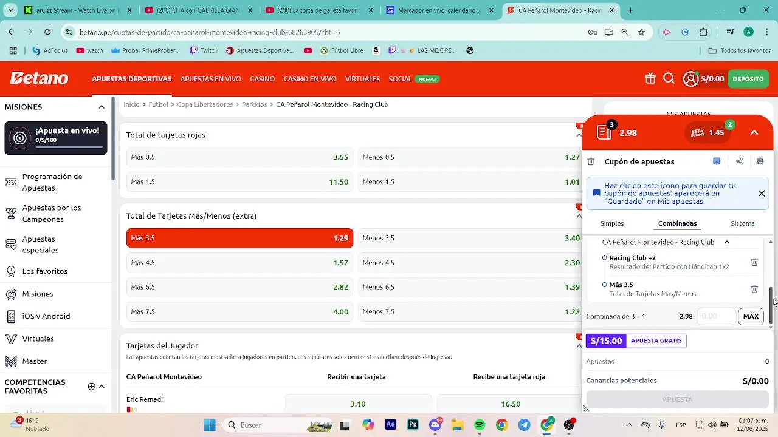Go to Fútbol breadcrumb link
This screenshot has height=437, width=778.
pos(158,104)
